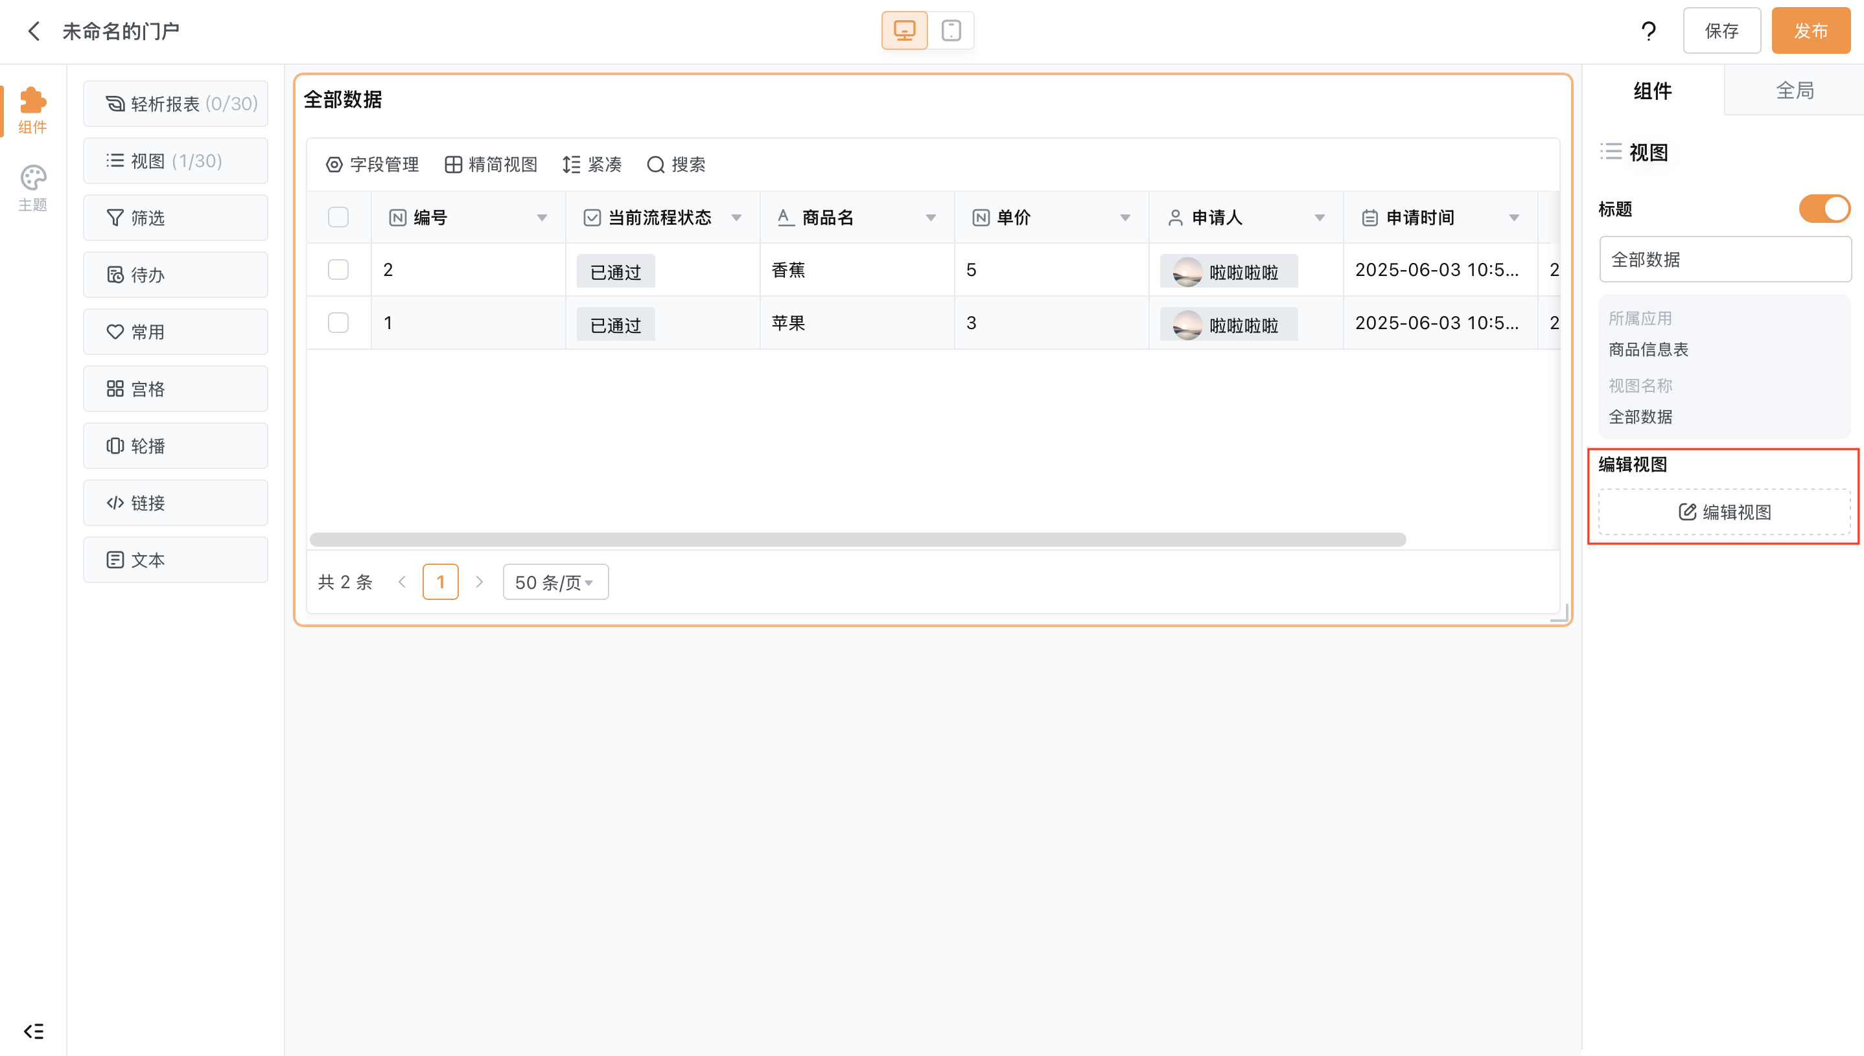Click 申请时间 cell in 香蕉 row

[x=1440, y=270]
